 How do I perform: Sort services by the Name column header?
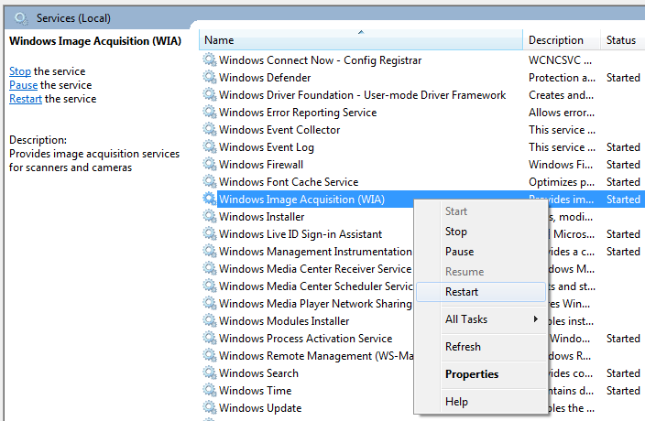tap(361, 40)
